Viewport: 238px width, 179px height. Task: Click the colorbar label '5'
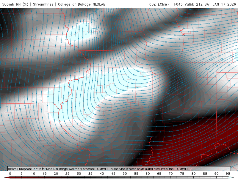(21, 174)
